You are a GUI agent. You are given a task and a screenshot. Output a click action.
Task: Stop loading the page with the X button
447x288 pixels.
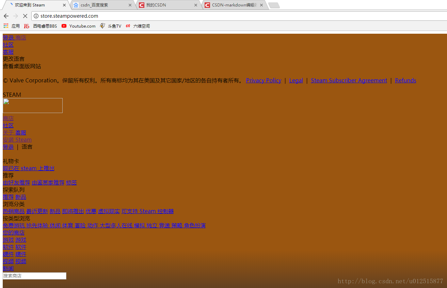pyautogui.click(x=25, y=16)
